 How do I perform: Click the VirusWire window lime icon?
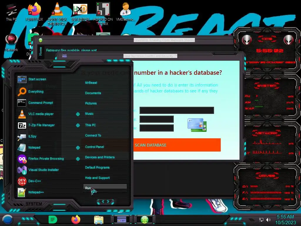coord(41,40)
